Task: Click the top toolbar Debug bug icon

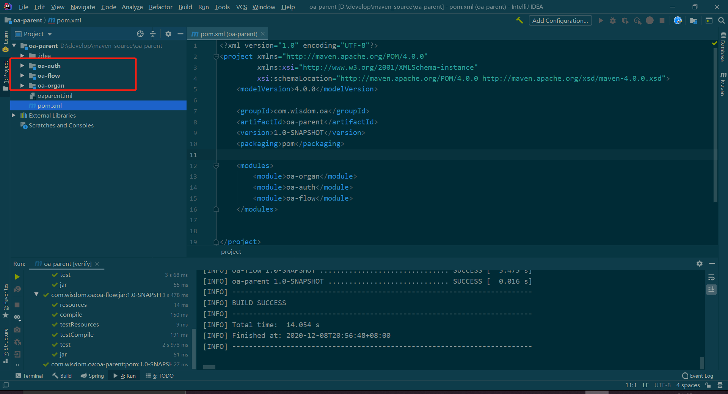Action: [x=613, y=20]
